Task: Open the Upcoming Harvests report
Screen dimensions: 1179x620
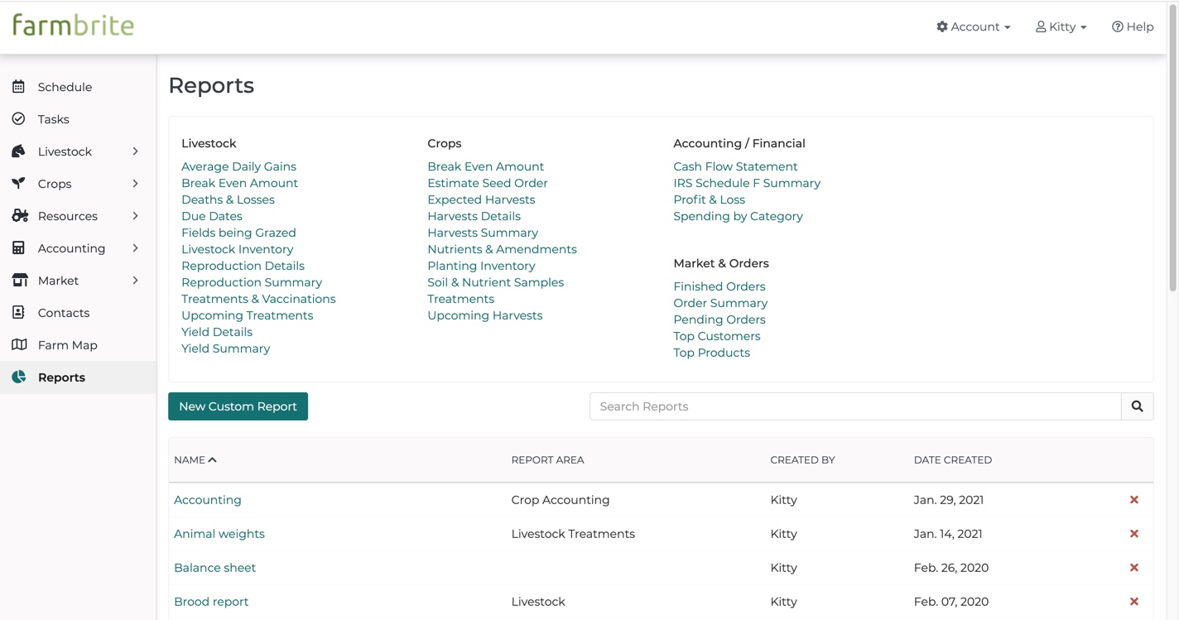Action: click(x=485, y=315)
